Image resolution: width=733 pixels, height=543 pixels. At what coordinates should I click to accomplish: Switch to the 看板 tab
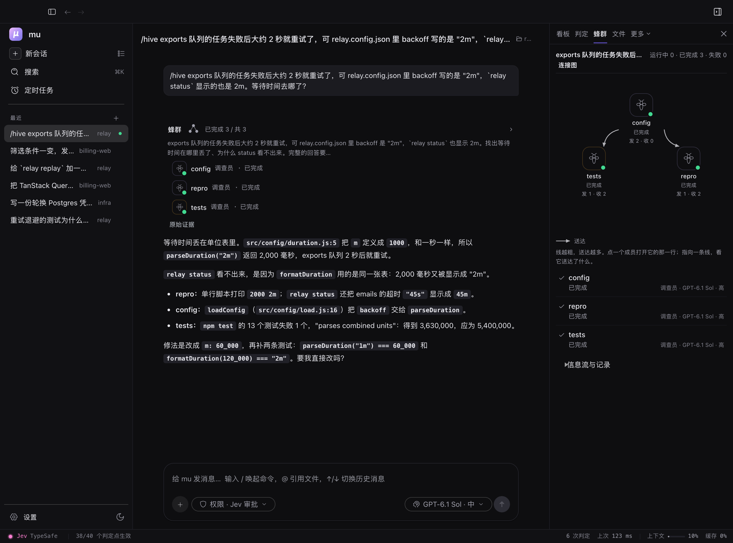(563, 34)
